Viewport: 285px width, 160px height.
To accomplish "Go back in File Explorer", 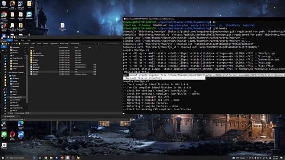I will pyautogui.click(x=8, y=44).
